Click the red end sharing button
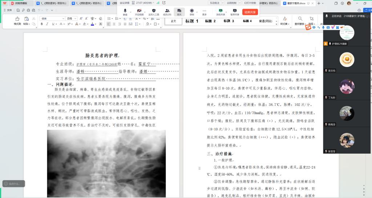This screenshot has height=198, width=372. click(x=250, y=12)
